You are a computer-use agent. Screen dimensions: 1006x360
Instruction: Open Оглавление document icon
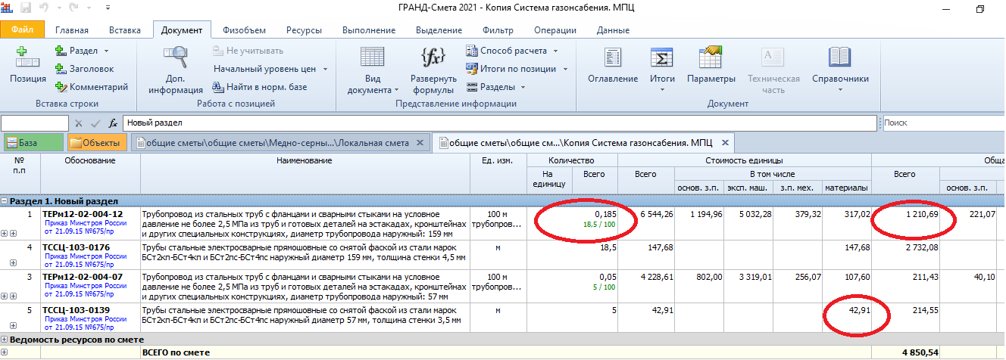pyautogui.click(x=613, y=57)
